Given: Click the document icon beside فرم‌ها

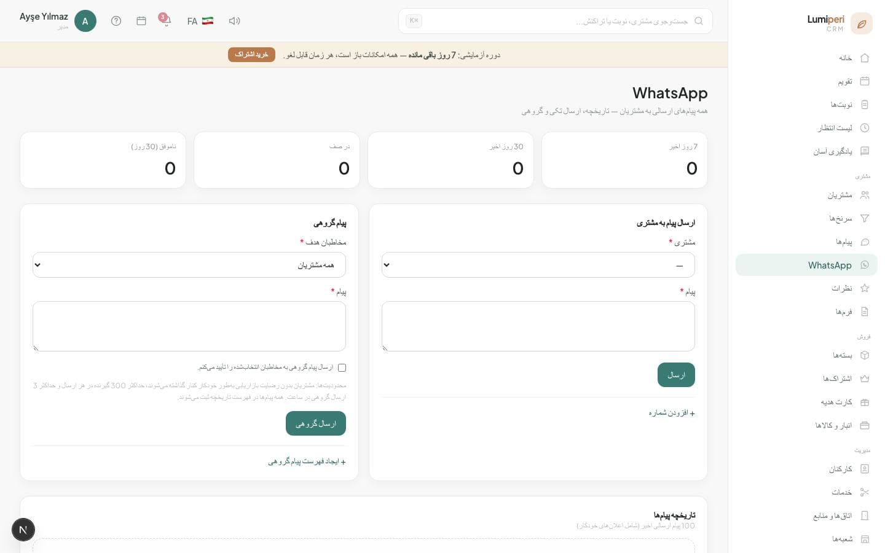Looking at the screenshot, I should click(865, 312).
